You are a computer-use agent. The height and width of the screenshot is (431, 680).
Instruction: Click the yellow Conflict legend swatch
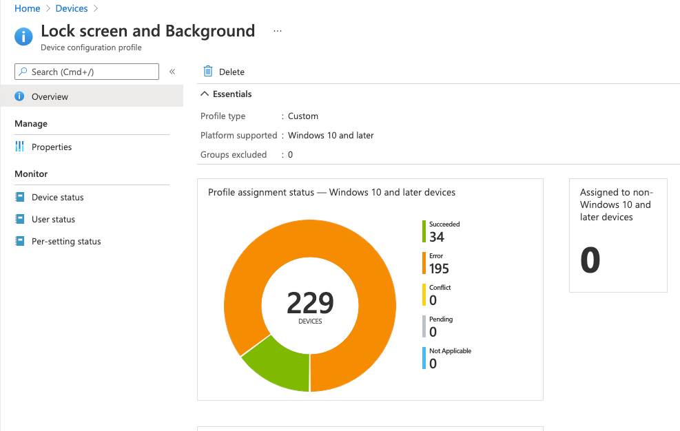point(424,295)
